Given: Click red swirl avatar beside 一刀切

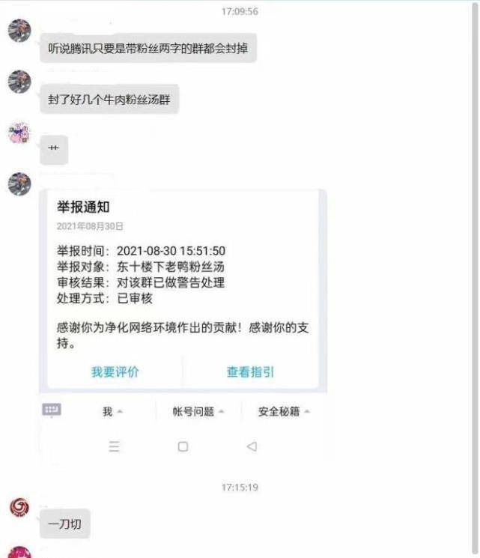Looking at the screenshot, I should (x=19, y=507).
